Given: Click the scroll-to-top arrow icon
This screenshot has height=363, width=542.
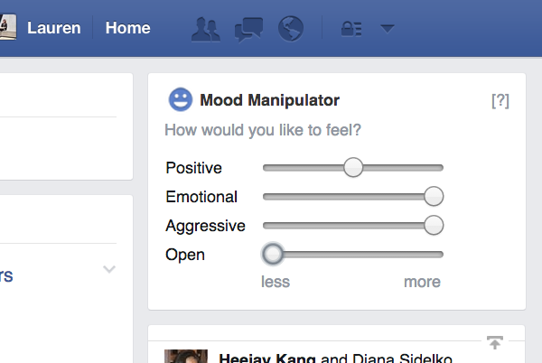Looking at the screenshot, I should [x=494, y=342].
